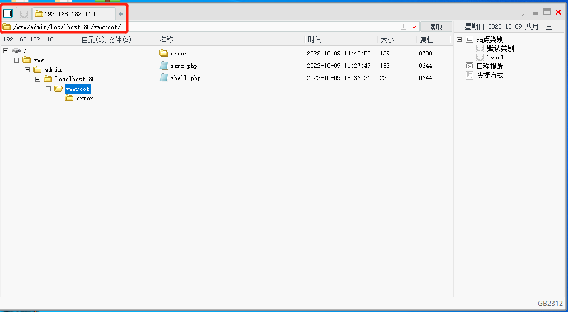Click the ± icon in path bar
The width and height of the screenshot is (568, 312).
point(403,27)
